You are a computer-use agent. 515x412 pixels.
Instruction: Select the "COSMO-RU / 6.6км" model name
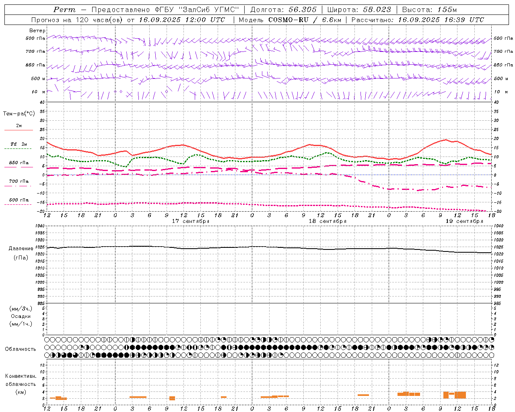tap(305, 20)
